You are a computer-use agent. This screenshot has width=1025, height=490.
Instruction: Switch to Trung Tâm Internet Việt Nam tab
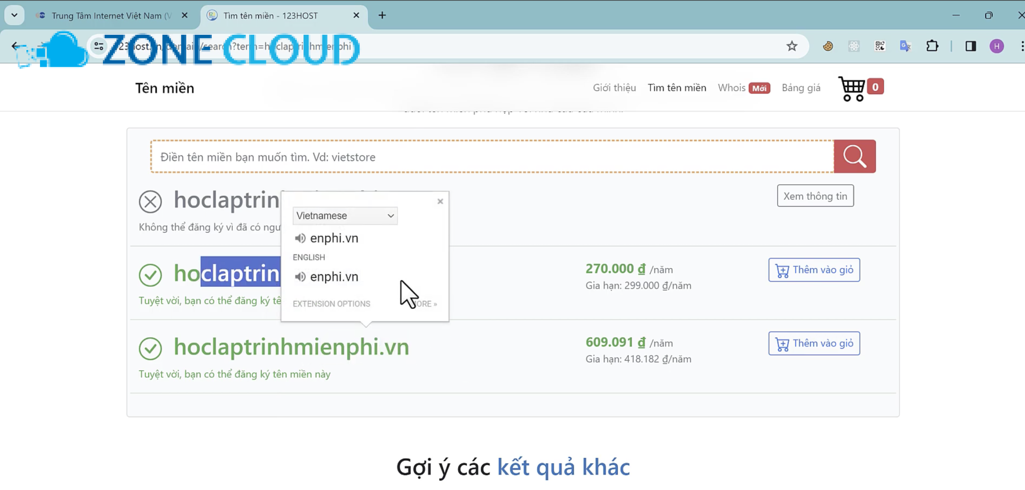pos(112,16)
